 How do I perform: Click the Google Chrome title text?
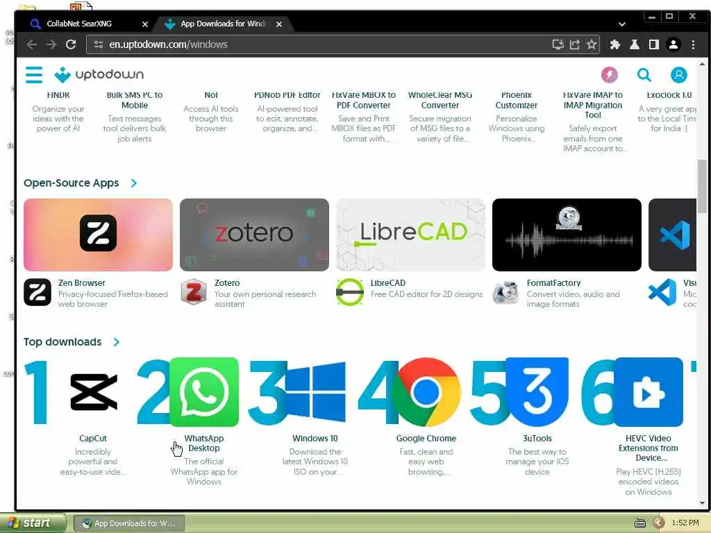click(x=426, y=439)
